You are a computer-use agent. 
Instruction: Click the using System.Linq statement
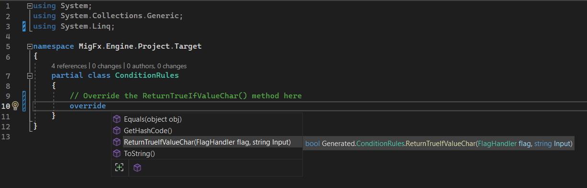[74, 26]
